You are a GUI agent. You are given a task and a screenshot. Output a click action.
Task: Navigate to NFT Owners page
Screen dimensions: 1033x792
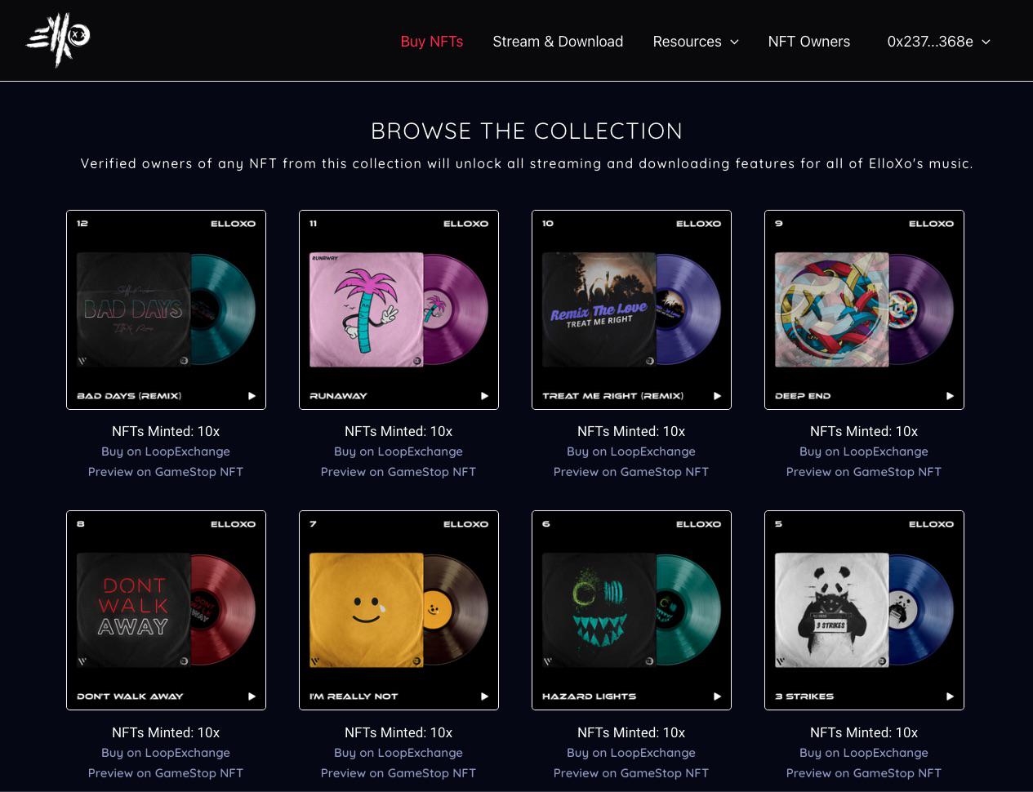coord(808,42)
